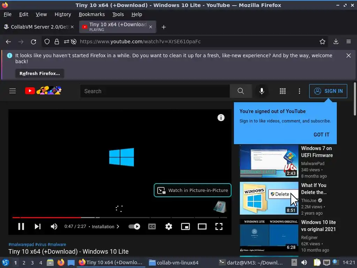
Task: Close the CollabVM Server tab
Action: pyautogui.click(x=72, y=27)
